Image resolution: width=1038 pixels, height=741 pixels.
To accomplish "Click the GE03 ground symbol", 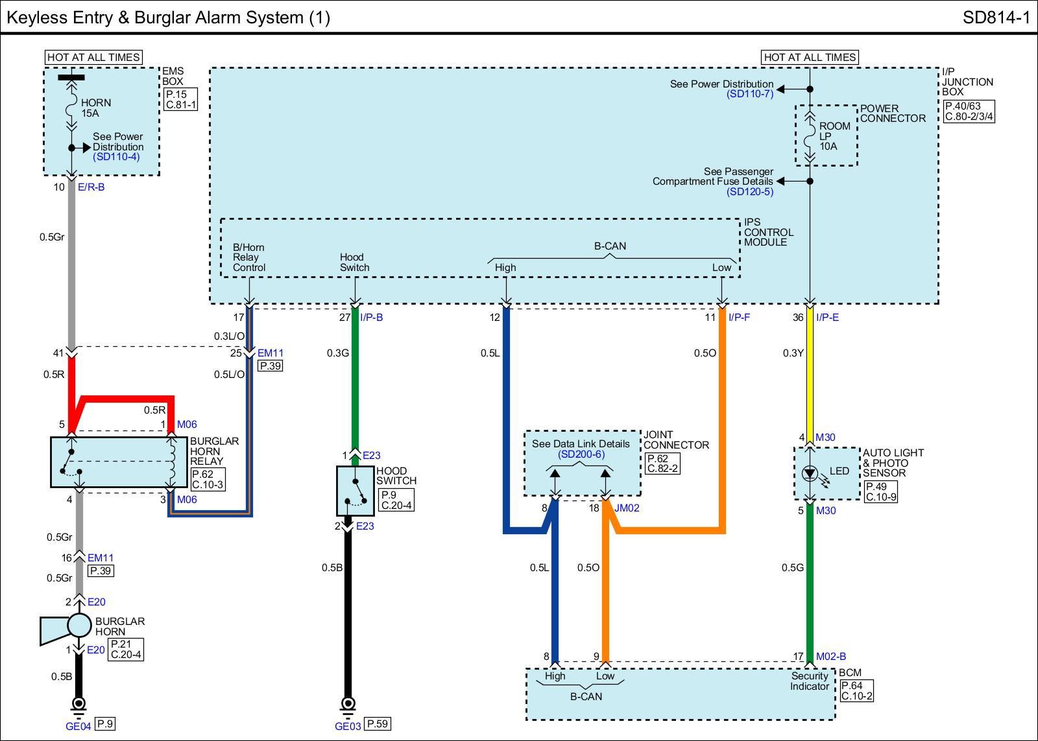I will (x=348, y=704).
